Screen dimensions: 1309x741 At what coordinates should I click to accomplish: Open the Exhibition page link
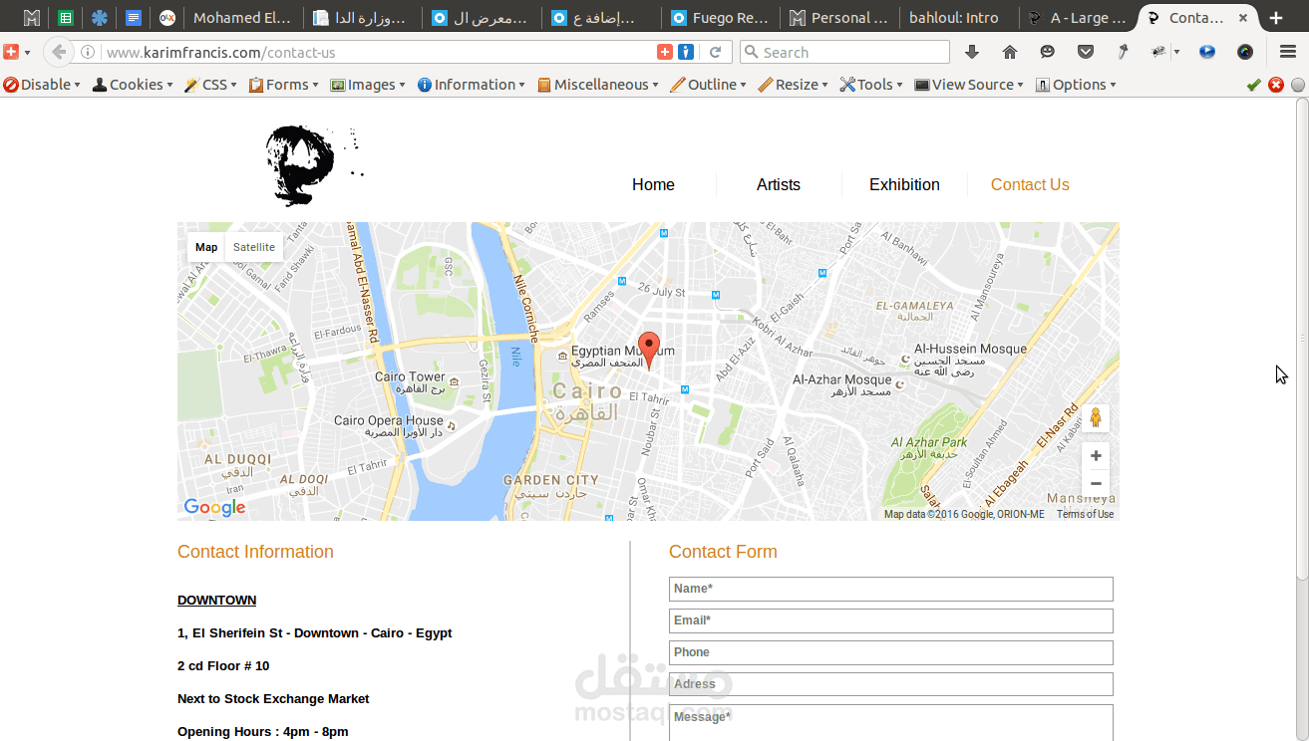pyautogui.click(x=904, y=184)
